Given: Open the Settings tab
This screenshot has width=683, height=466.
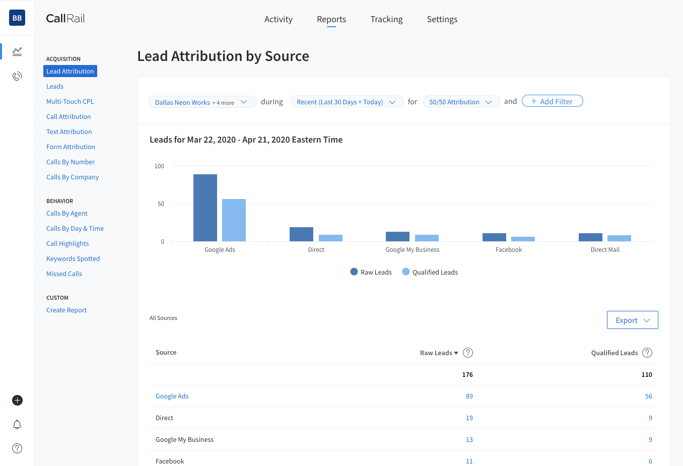Looking at the screenshot, I should tap(442, 19).
